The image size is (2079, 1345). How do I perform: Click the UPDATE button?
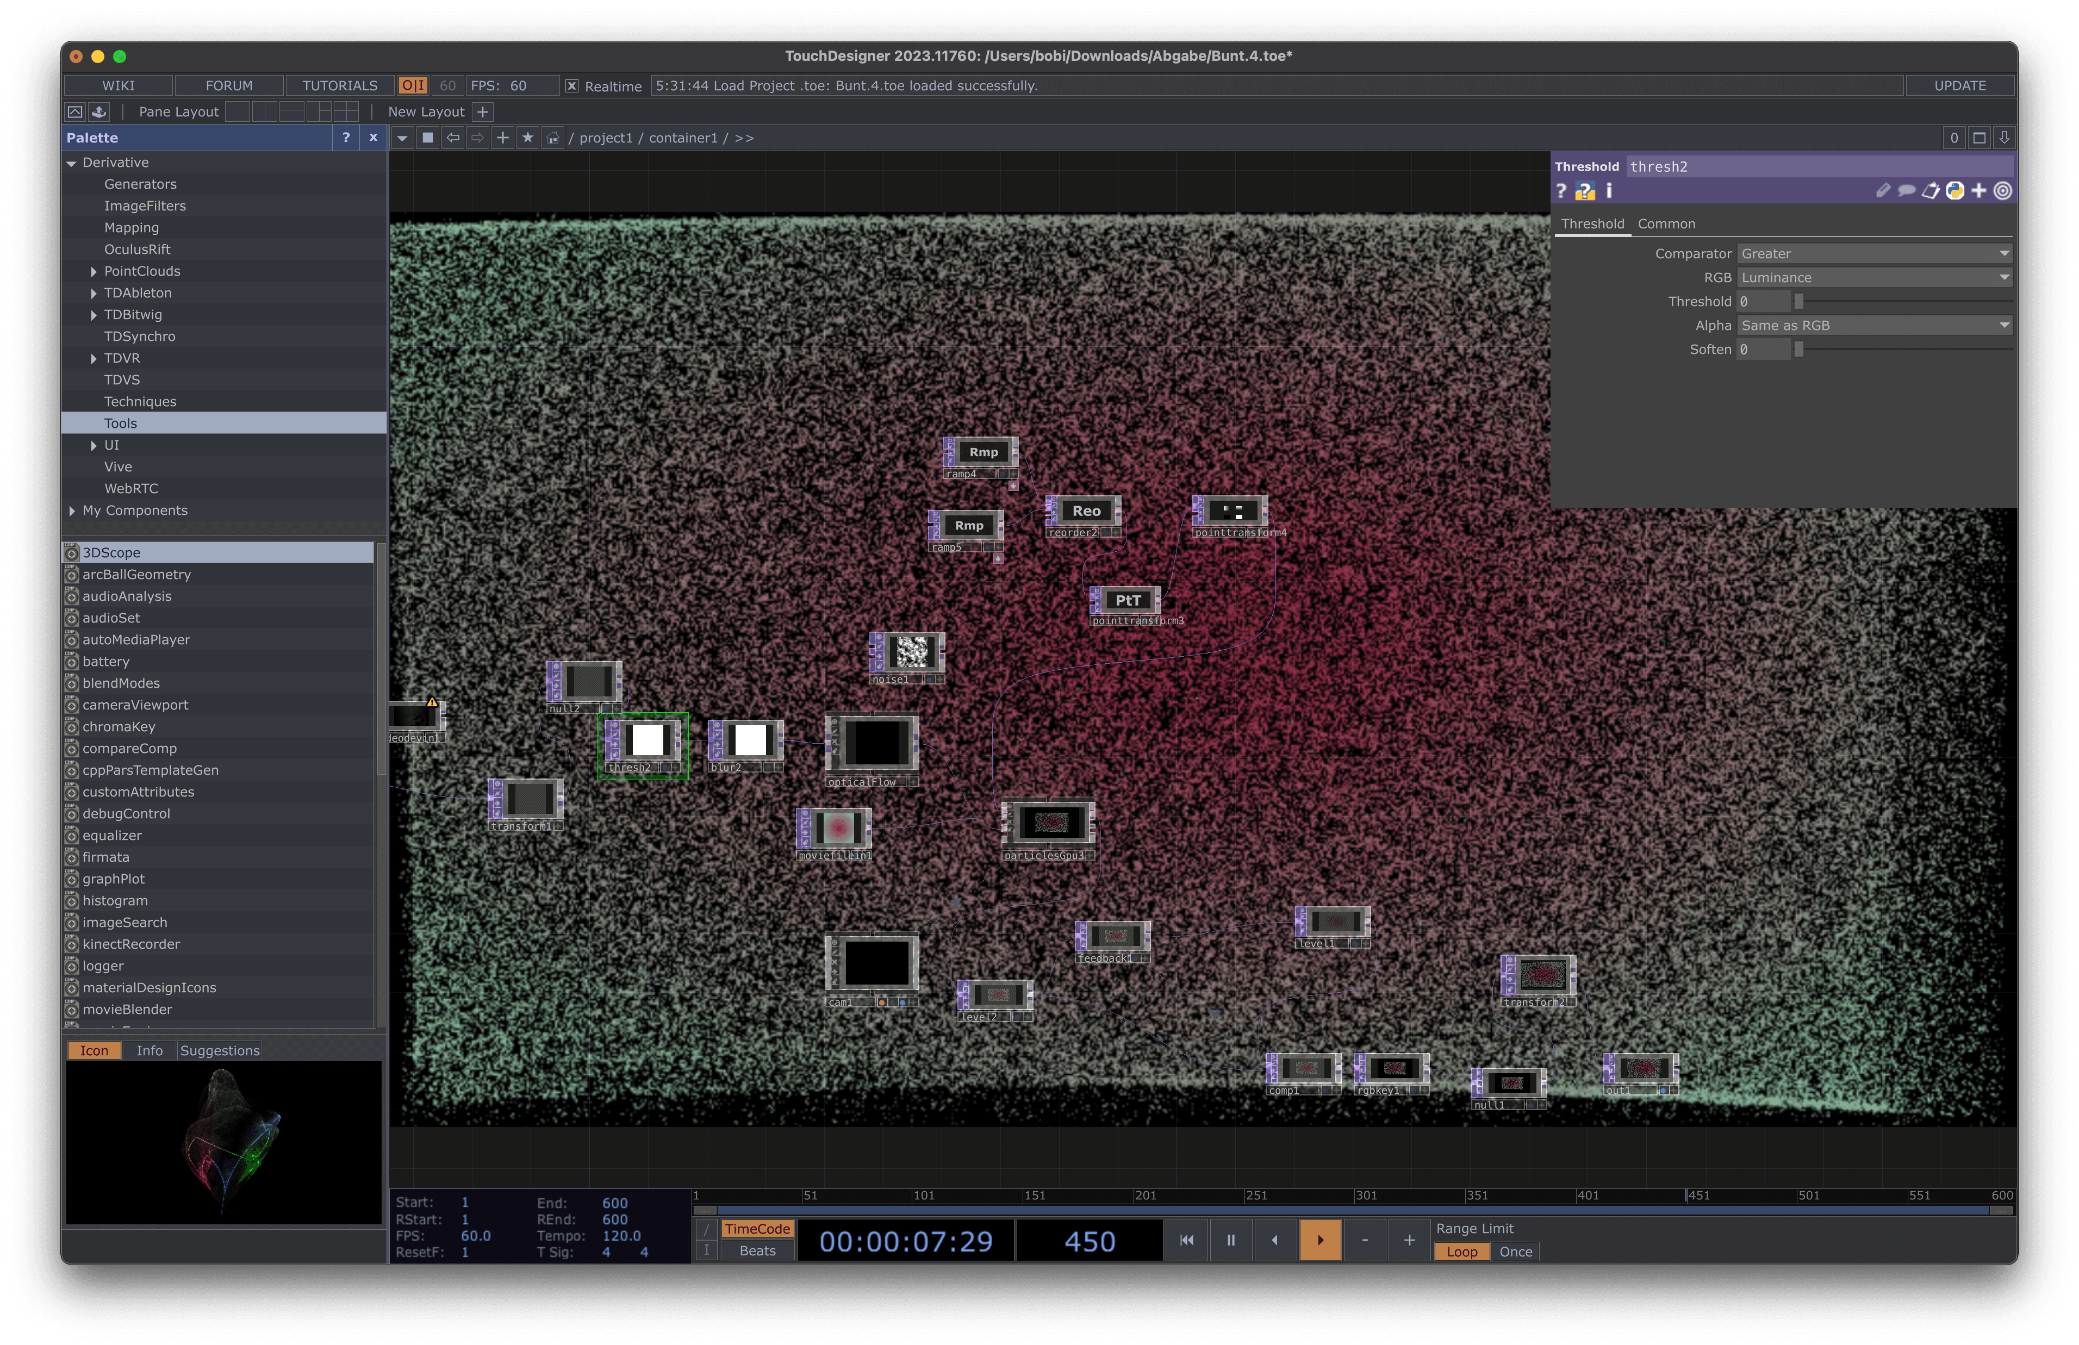pyautogui.click(x=1959, y=85)
